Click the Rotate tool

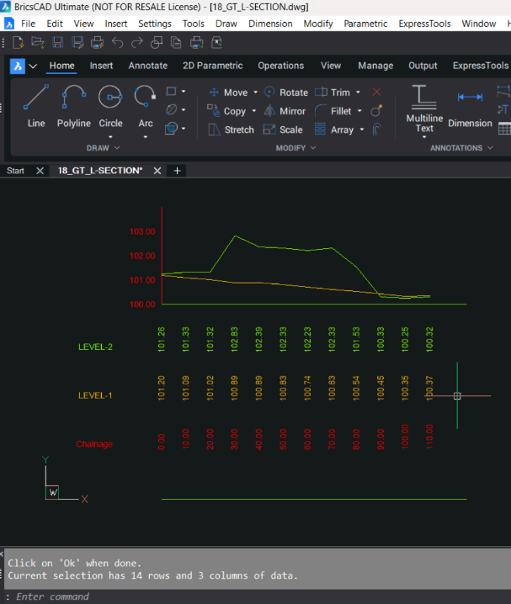pos(285,93)
